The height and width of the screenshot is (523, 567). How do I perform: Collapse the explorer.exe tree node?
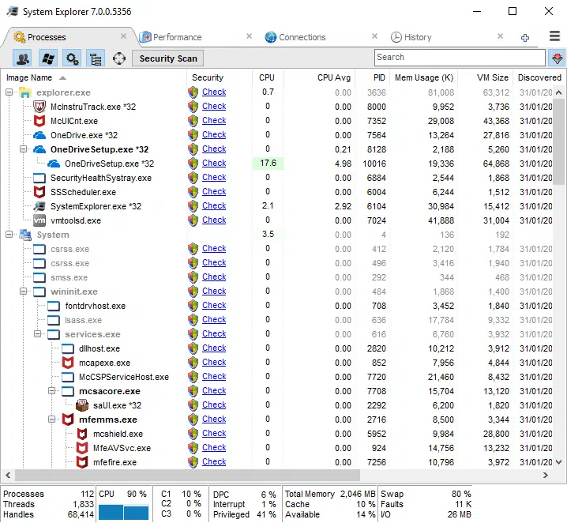tap(9, 92)
